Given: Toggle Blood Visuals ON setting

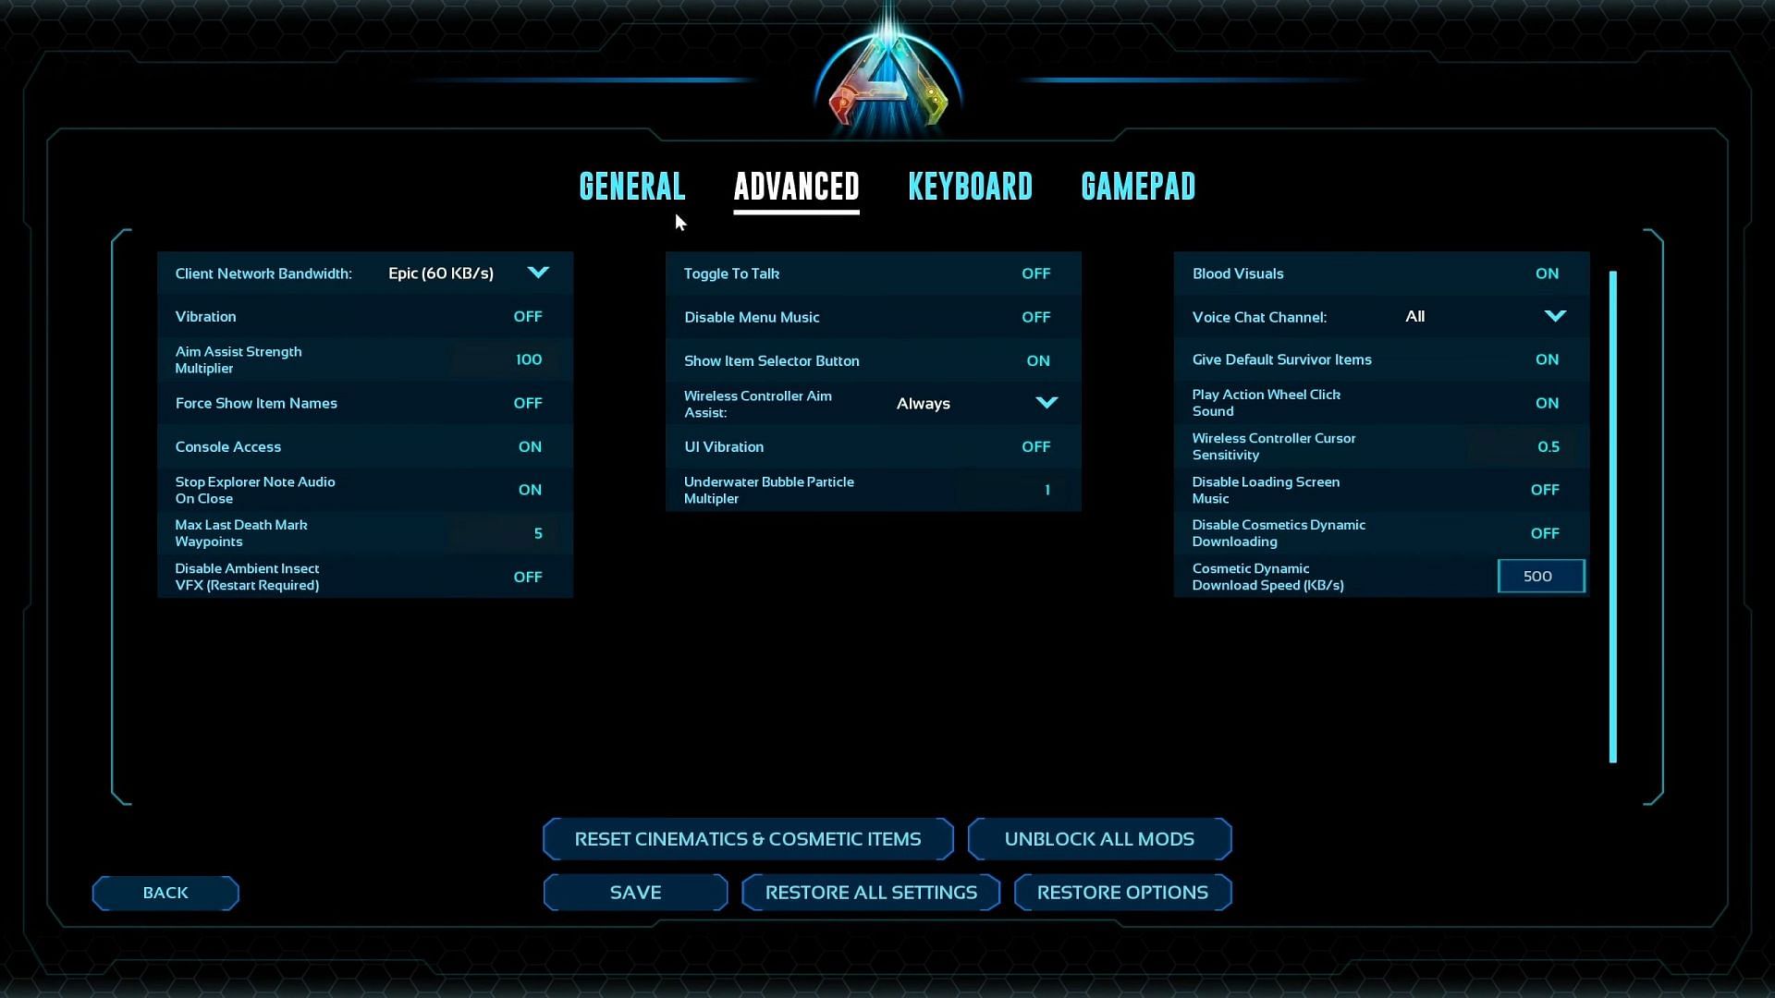Looking at the screenshot, I should click(x=1546, y=273).
